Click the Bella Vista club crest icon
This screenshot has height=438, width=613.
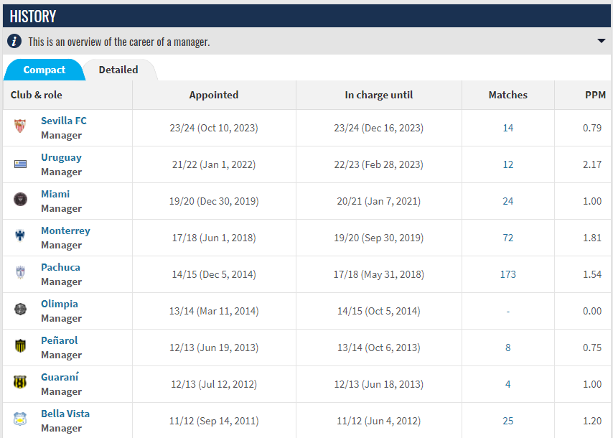click(20, 420)
